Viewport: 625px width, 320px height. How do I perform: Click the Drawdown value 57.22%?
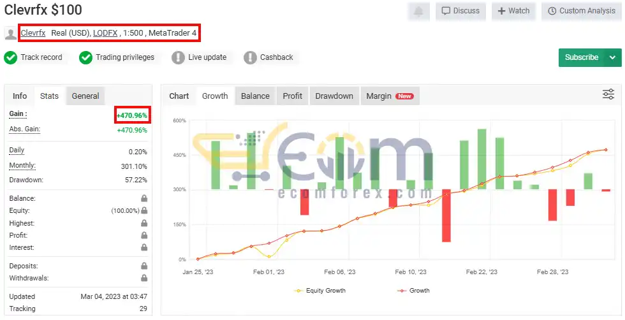(x=136, y=180)
